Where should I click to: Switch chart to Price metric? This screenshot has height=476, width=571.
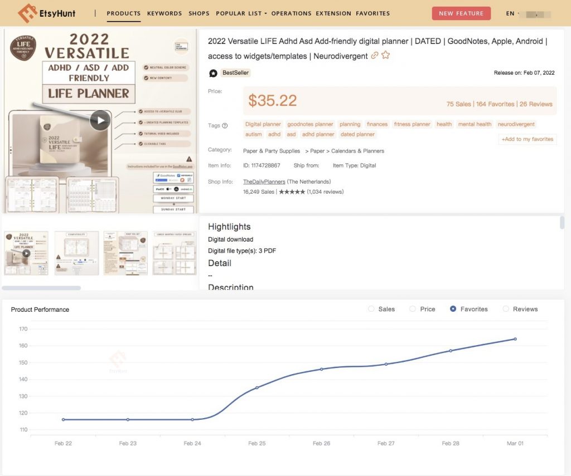(x=412, y=309)
